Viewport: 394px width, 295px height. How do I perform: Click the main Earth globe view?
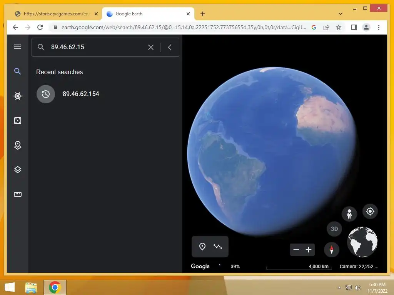click(x=271, y=151)
